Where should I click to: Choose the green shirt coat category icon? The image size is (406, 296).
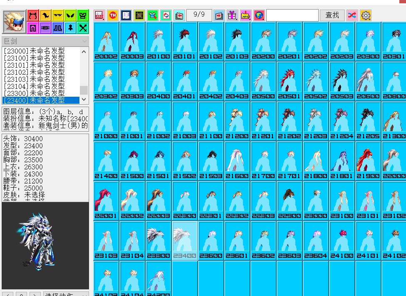tap(83, 16)
